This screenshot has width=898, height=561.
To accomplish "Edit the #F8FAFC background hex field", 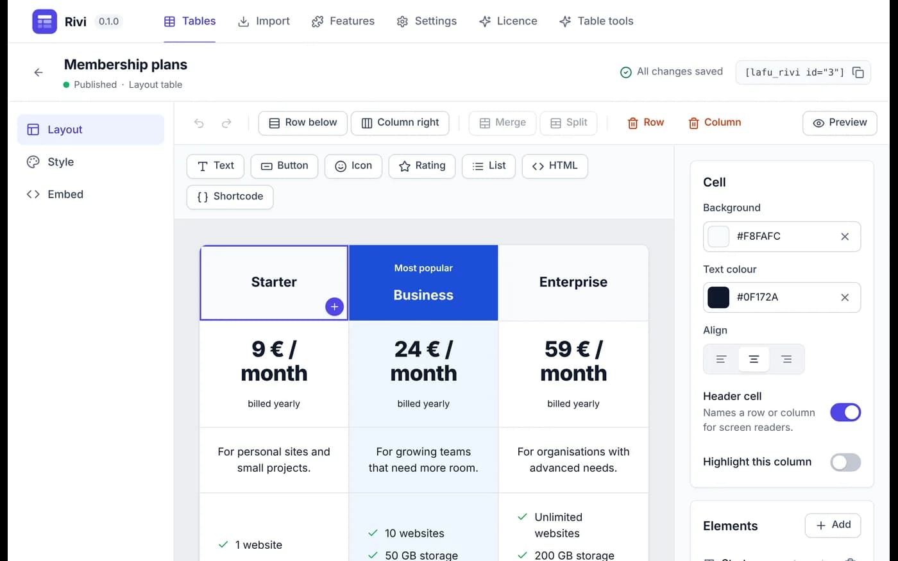I will pyautogui.click(x=783, y=237).
